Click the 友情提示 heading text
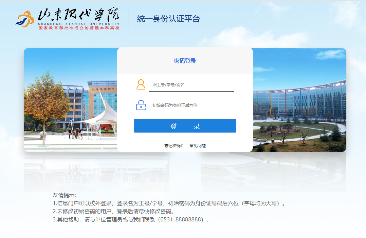The height and width of the screenshot is (238, 366). click(65, 195)
